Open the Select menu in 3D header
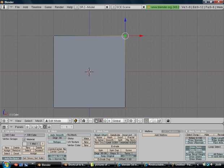This screenshot has height=168, width=224. pos(28,121)
